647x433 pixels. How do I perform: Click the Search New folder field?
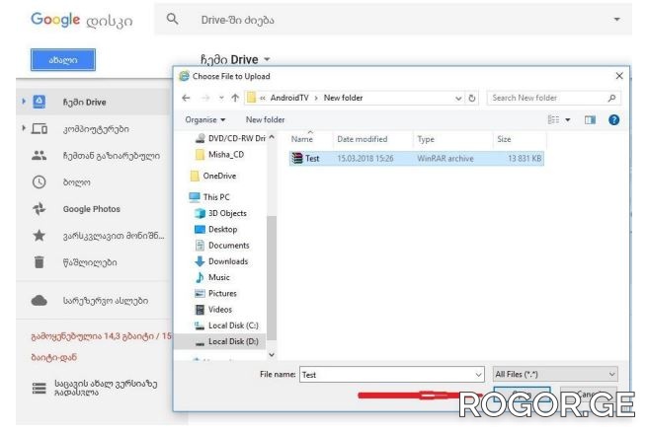pos(554,98)
